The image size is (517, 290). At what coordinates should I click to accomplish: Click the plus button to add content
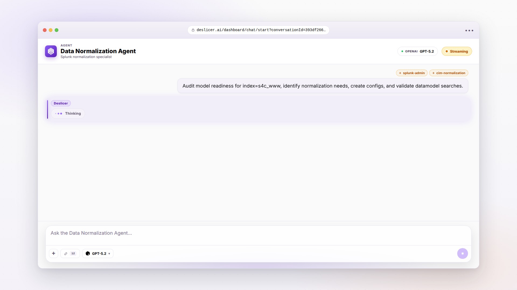click(x=54, y=253)
